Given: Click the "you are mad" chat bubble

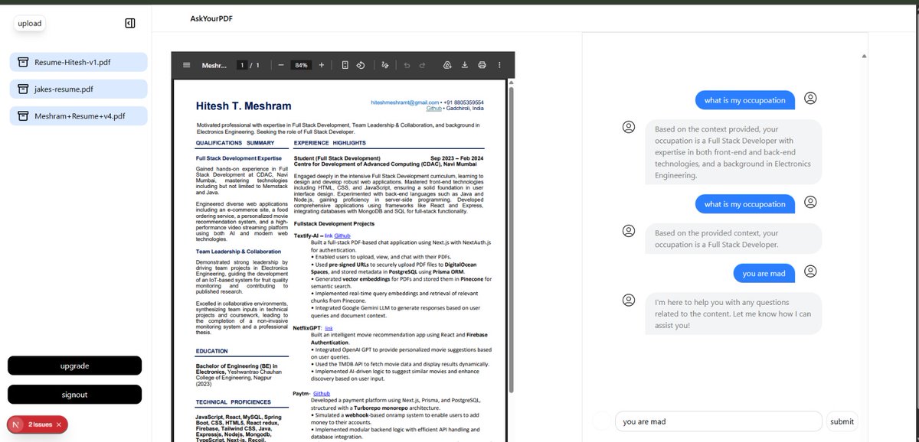Looking at the screenshot, I should coord(764,273).
